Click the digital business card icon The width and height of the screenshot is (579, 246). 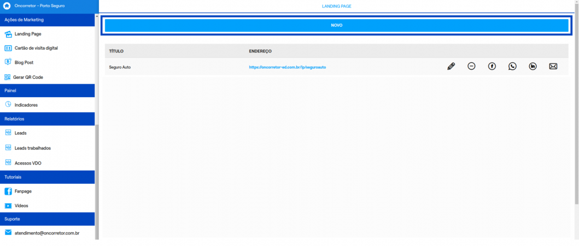[8, 48]
